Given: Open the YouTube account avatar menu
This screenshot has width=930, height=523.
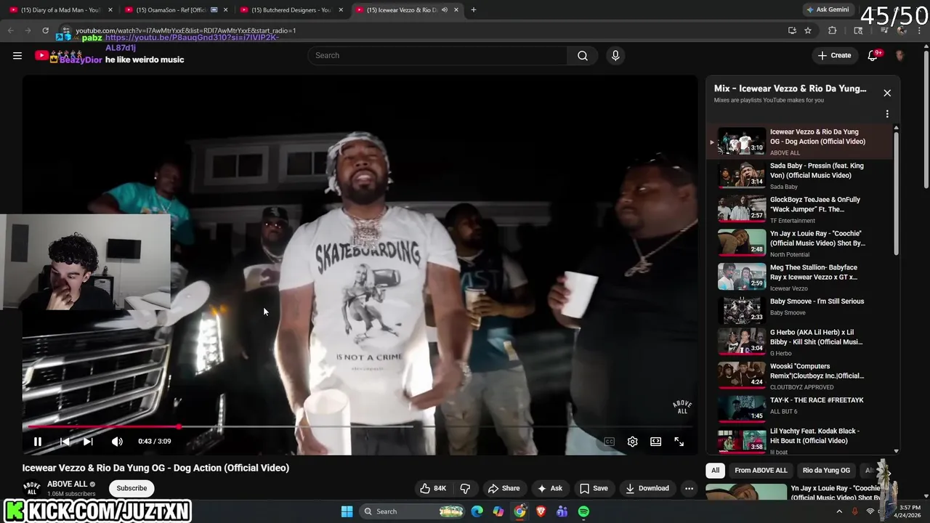Looking at the screenshot, I should 899,55.
